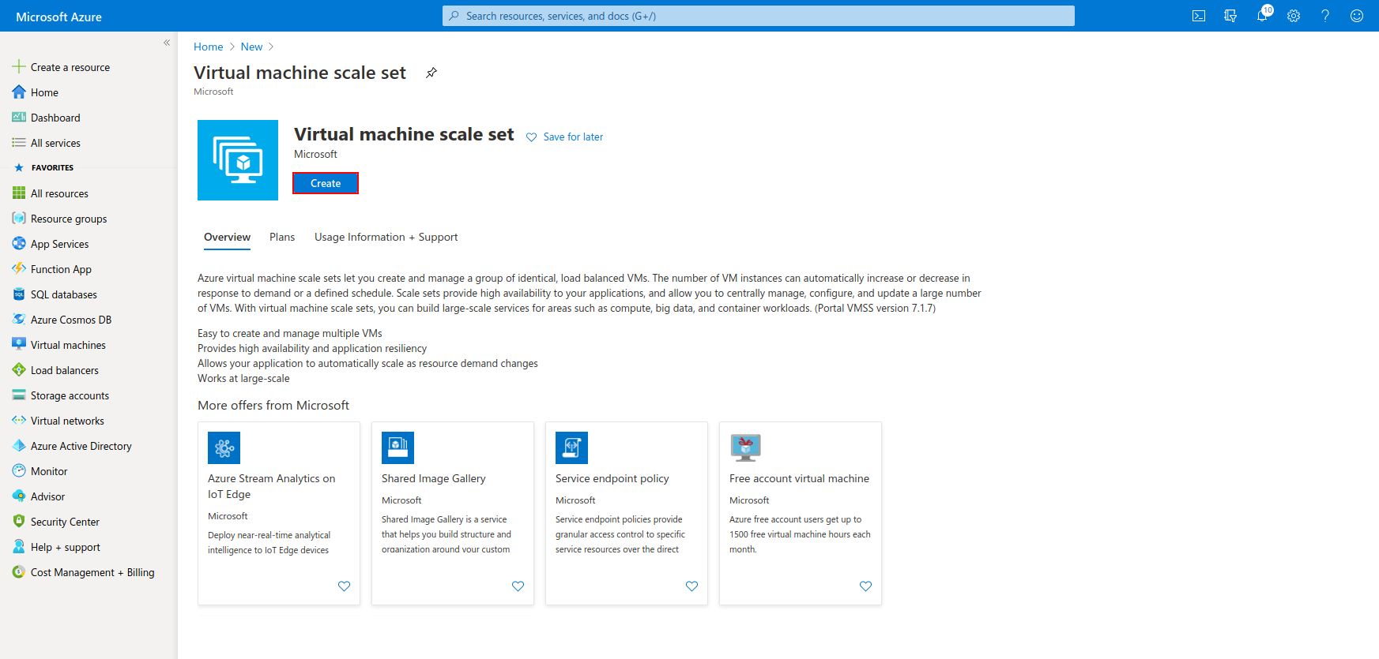Open Usage Information + Support tab
The width and height of the screenshot is (1379, 659).
[386, 237]
